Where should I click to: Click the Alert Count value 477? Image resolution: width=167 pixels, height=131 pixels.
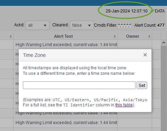click(161, 25)
